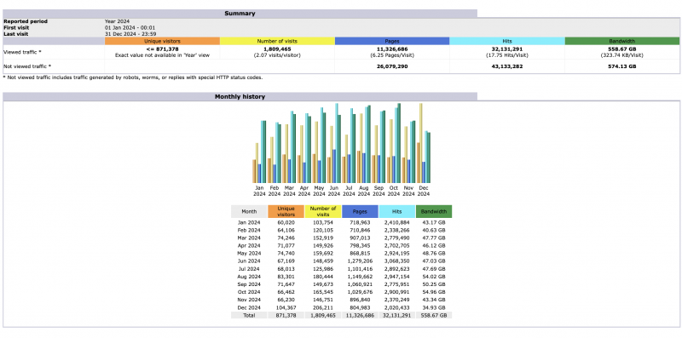Click the Hits table column header
This screenshot has width=682, height=338.
click(396, 212)
